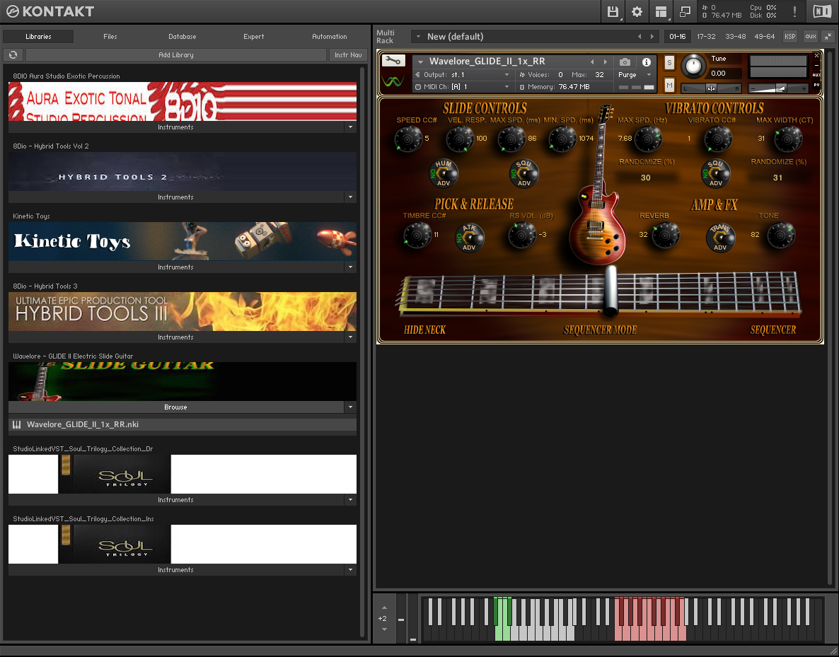This screenshot has width=839, height=657.
Task: Switch to Automation tab
Action: point(330,36)
